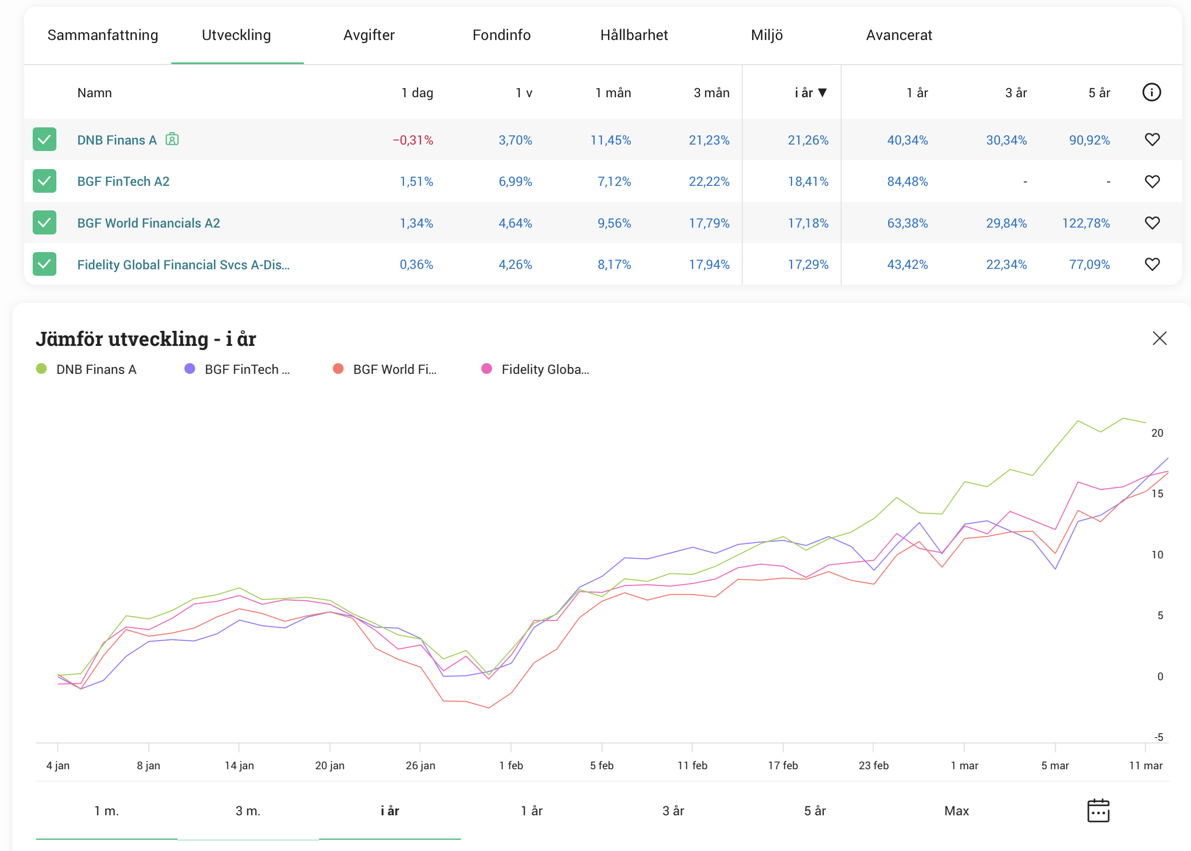Toggle purple BGF FinTech legend dot
The height and width of the screenshot is (851, 1191).
coord(190,368)
